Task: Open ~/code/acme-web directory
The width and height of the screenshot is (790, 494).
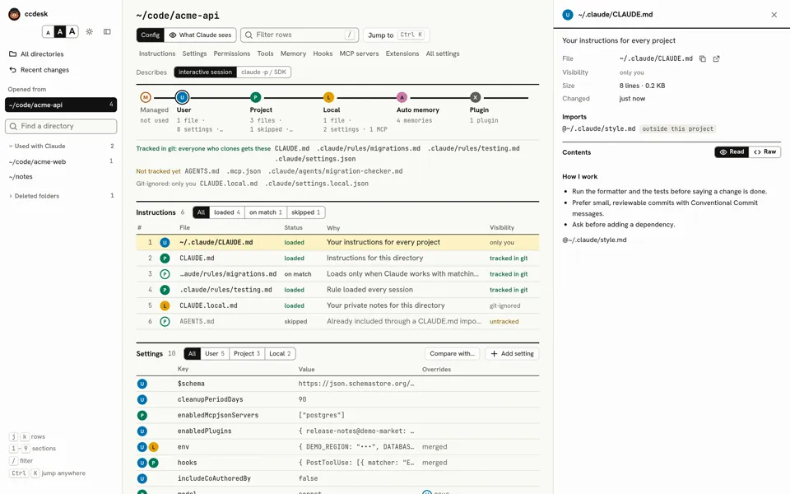Action: (61, 162)
